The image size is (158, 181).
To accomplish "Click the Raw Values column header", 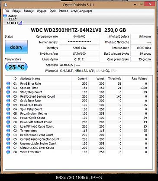I will [x=135, y=79].
